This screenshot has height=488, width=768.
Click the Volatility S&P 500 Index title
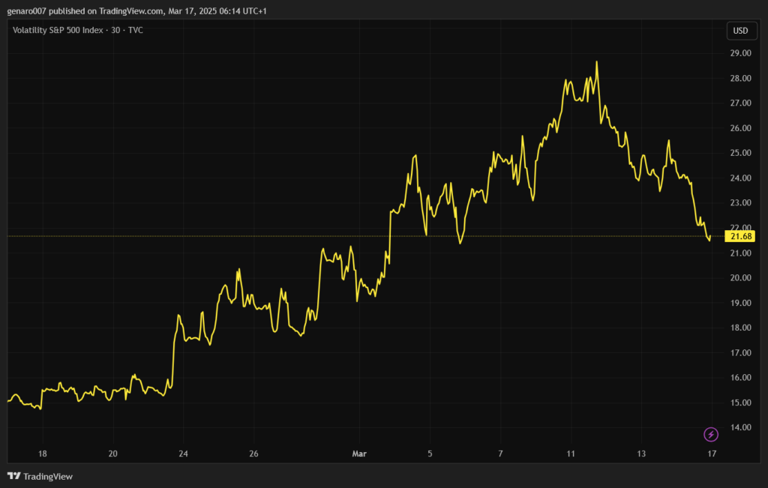(x=61, y=30)
